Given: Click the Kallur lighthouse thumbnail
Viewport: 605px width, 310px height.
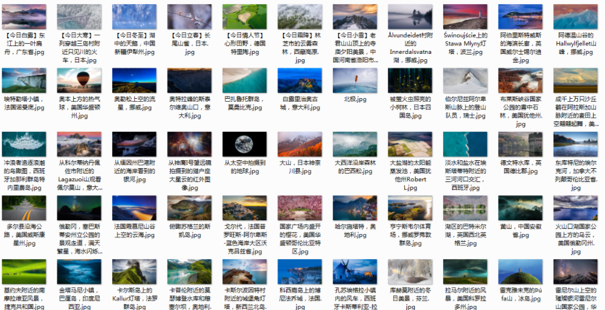Looking at the screenshot, I should click(x=134, y=271).
